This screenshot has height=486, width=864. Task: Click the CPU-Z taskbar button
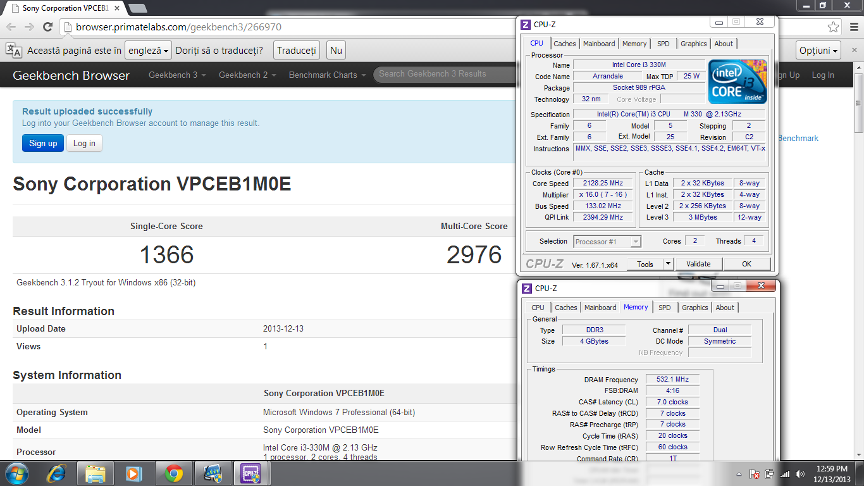coord(252,473)
